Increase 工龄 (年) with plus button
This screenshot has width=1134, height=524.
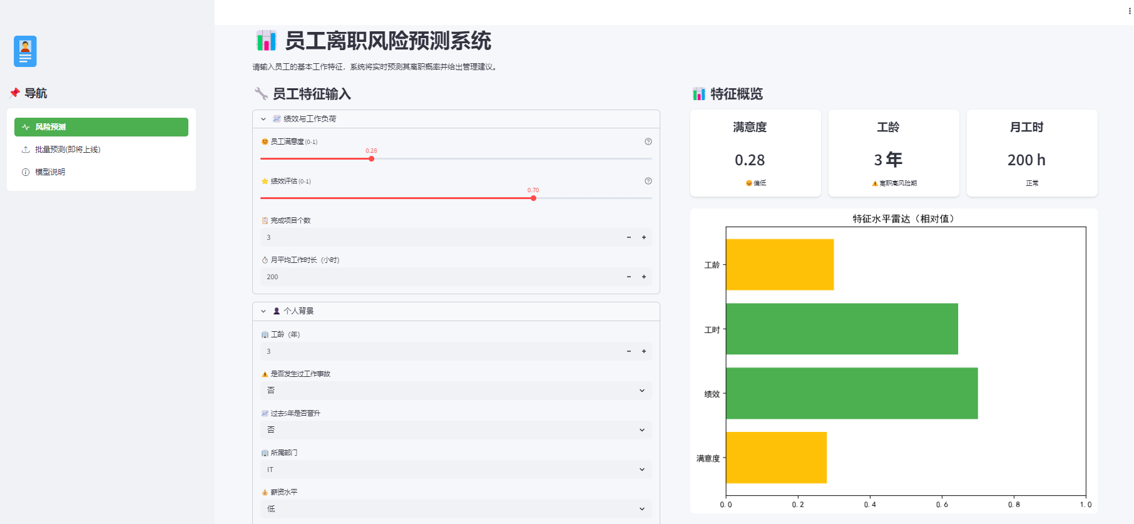(x=644, y=351)
